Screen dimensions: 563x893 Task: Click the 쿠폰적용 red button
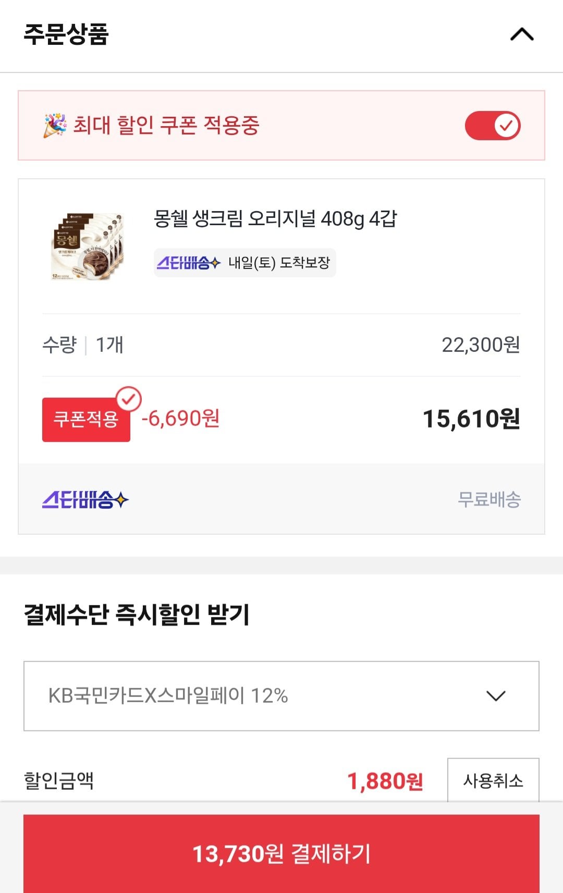[x=86, y=420]
